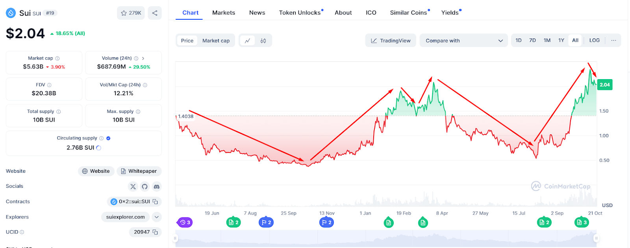Open the Similar Coins tab
This screenshot has width=630, height=248.
[409, 13]
